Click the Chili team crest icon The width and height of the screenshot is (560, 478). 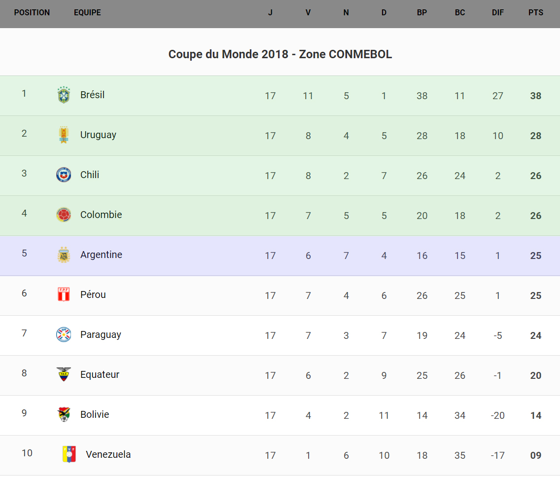[x=64, y=175]
